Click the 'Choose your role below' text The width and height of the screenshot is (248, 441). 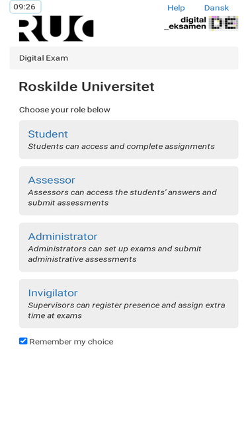coord(65,110)
